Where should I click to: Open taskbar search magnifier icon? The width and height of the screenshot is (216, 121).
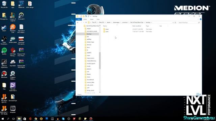coord(8,119)
